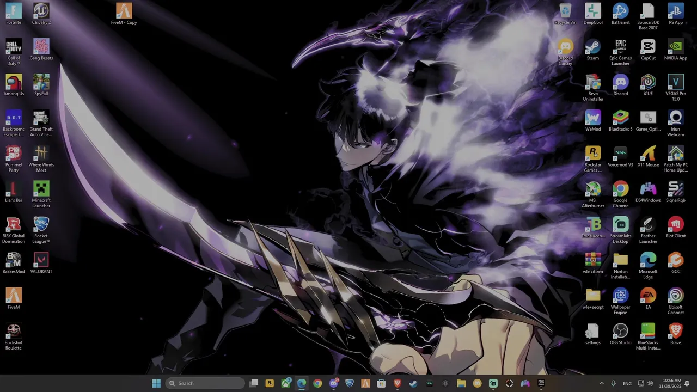Viewport: 697px width, 392px height.
Task: Select the Liar's Bar desktop icon
Action: click(x=14, y=192)
